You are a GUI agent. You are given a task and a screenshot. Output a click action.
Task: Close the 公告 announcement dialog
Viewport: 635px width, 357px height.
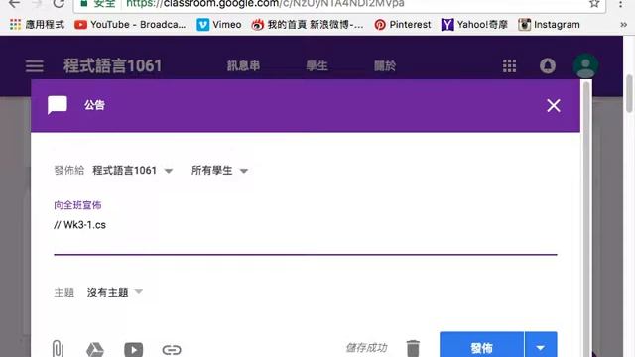pyautogui.click(x=554, y=106)
